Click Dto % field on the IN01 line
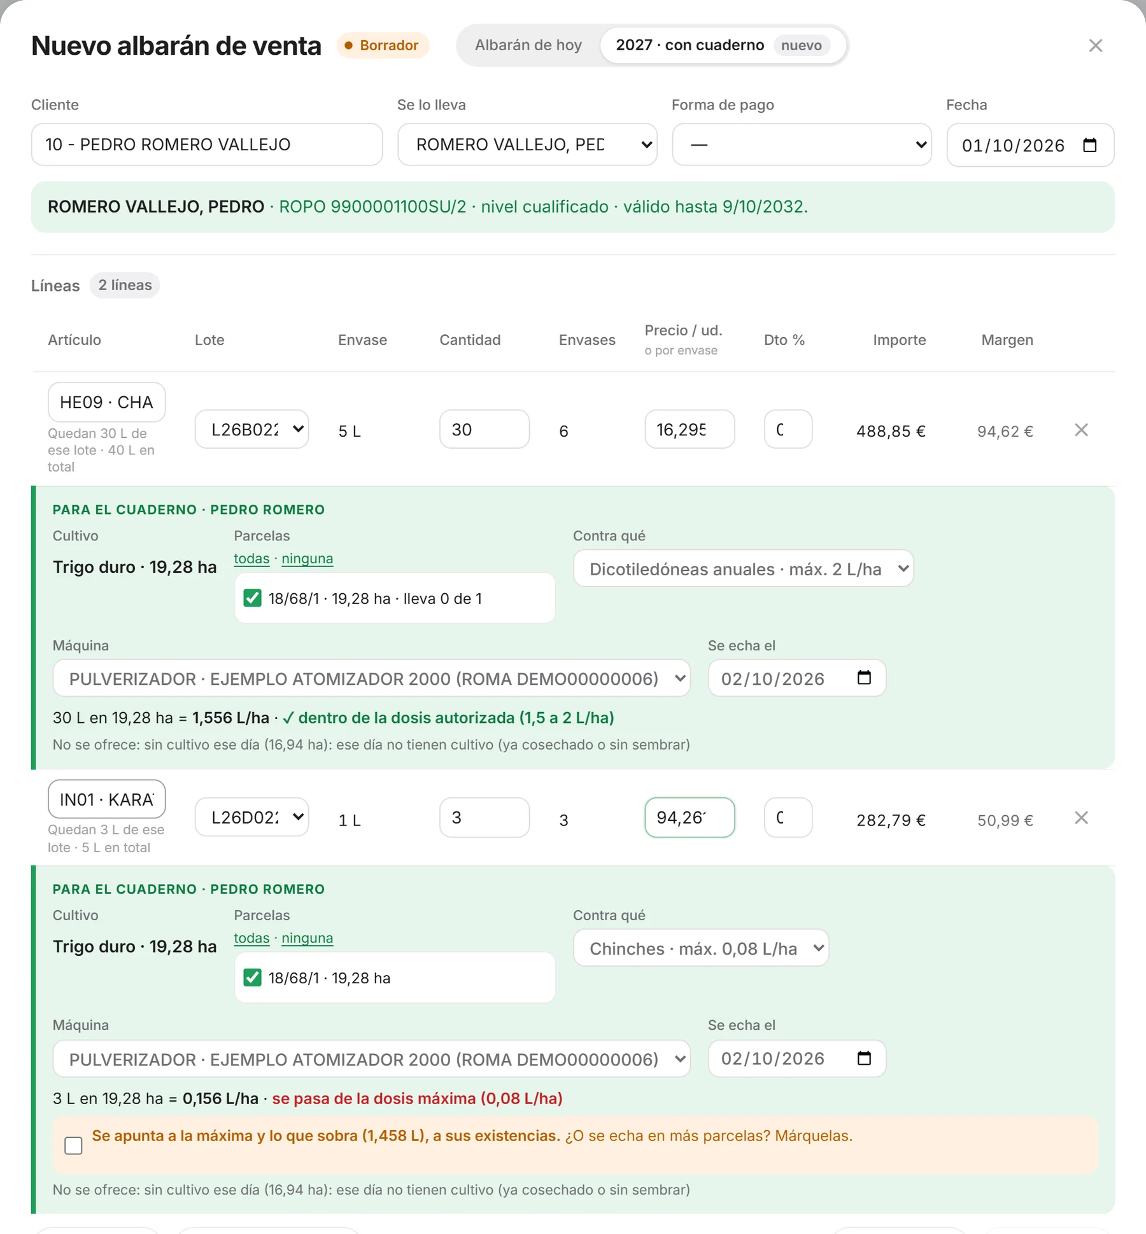Viewport: 1146px width, 1234px height. tap(788, 817)
